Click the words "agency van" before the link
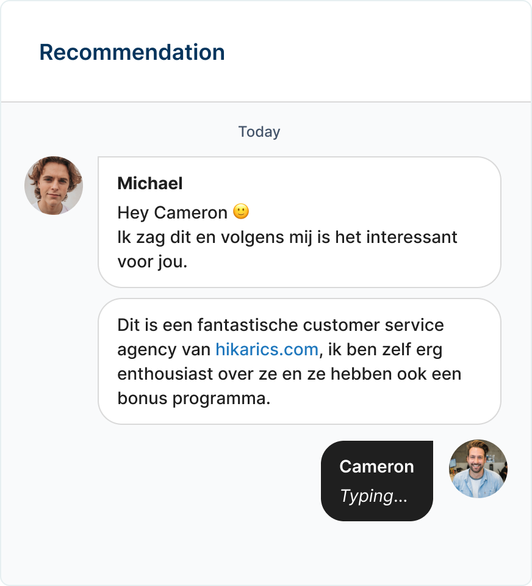The height and width of the screenshot is (586, 532). (x=164, y=350)
